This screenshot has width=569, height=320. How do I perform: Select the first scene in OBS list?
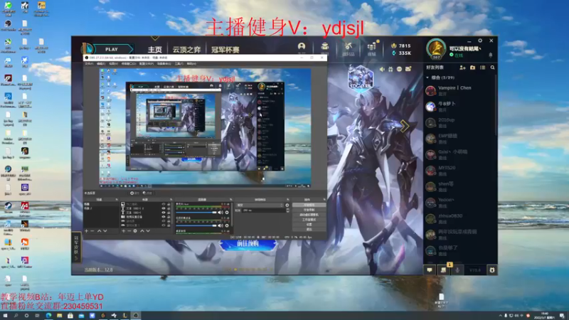(101, 204)
